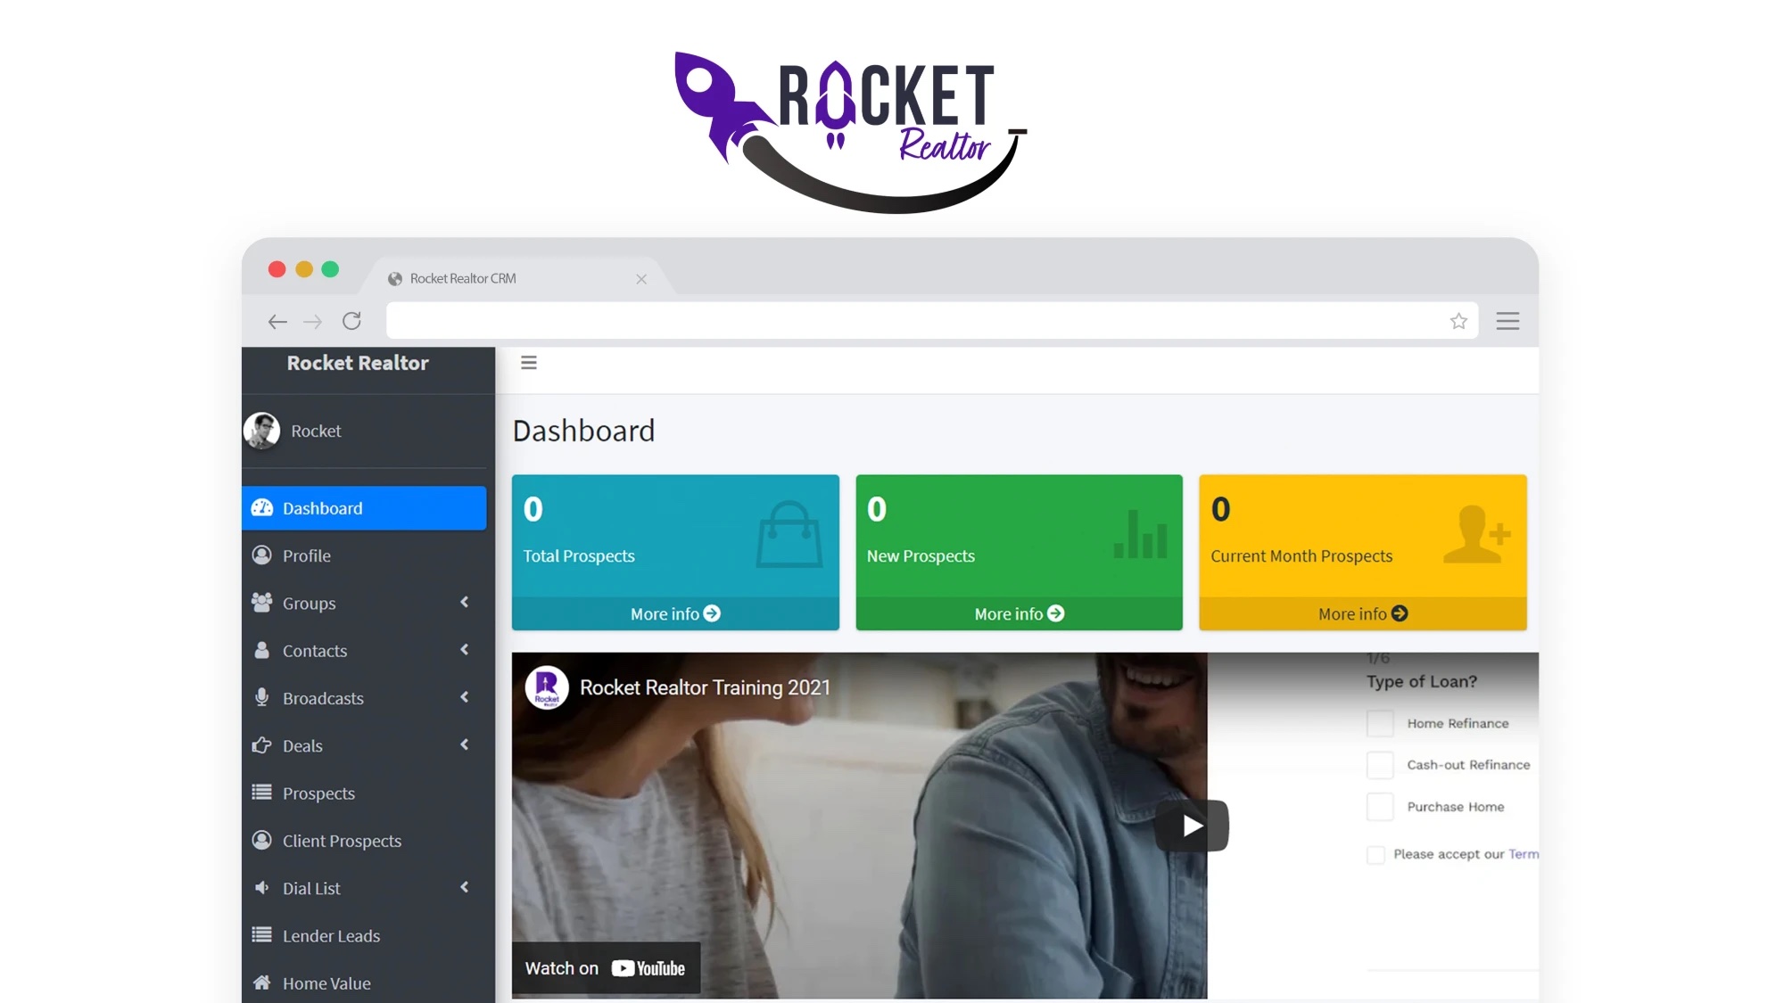Image resolution: width=1784 pixels, height=1003 pixels.
Task: Open the Lender Leads menu item
Action: [x=331, y=936]
